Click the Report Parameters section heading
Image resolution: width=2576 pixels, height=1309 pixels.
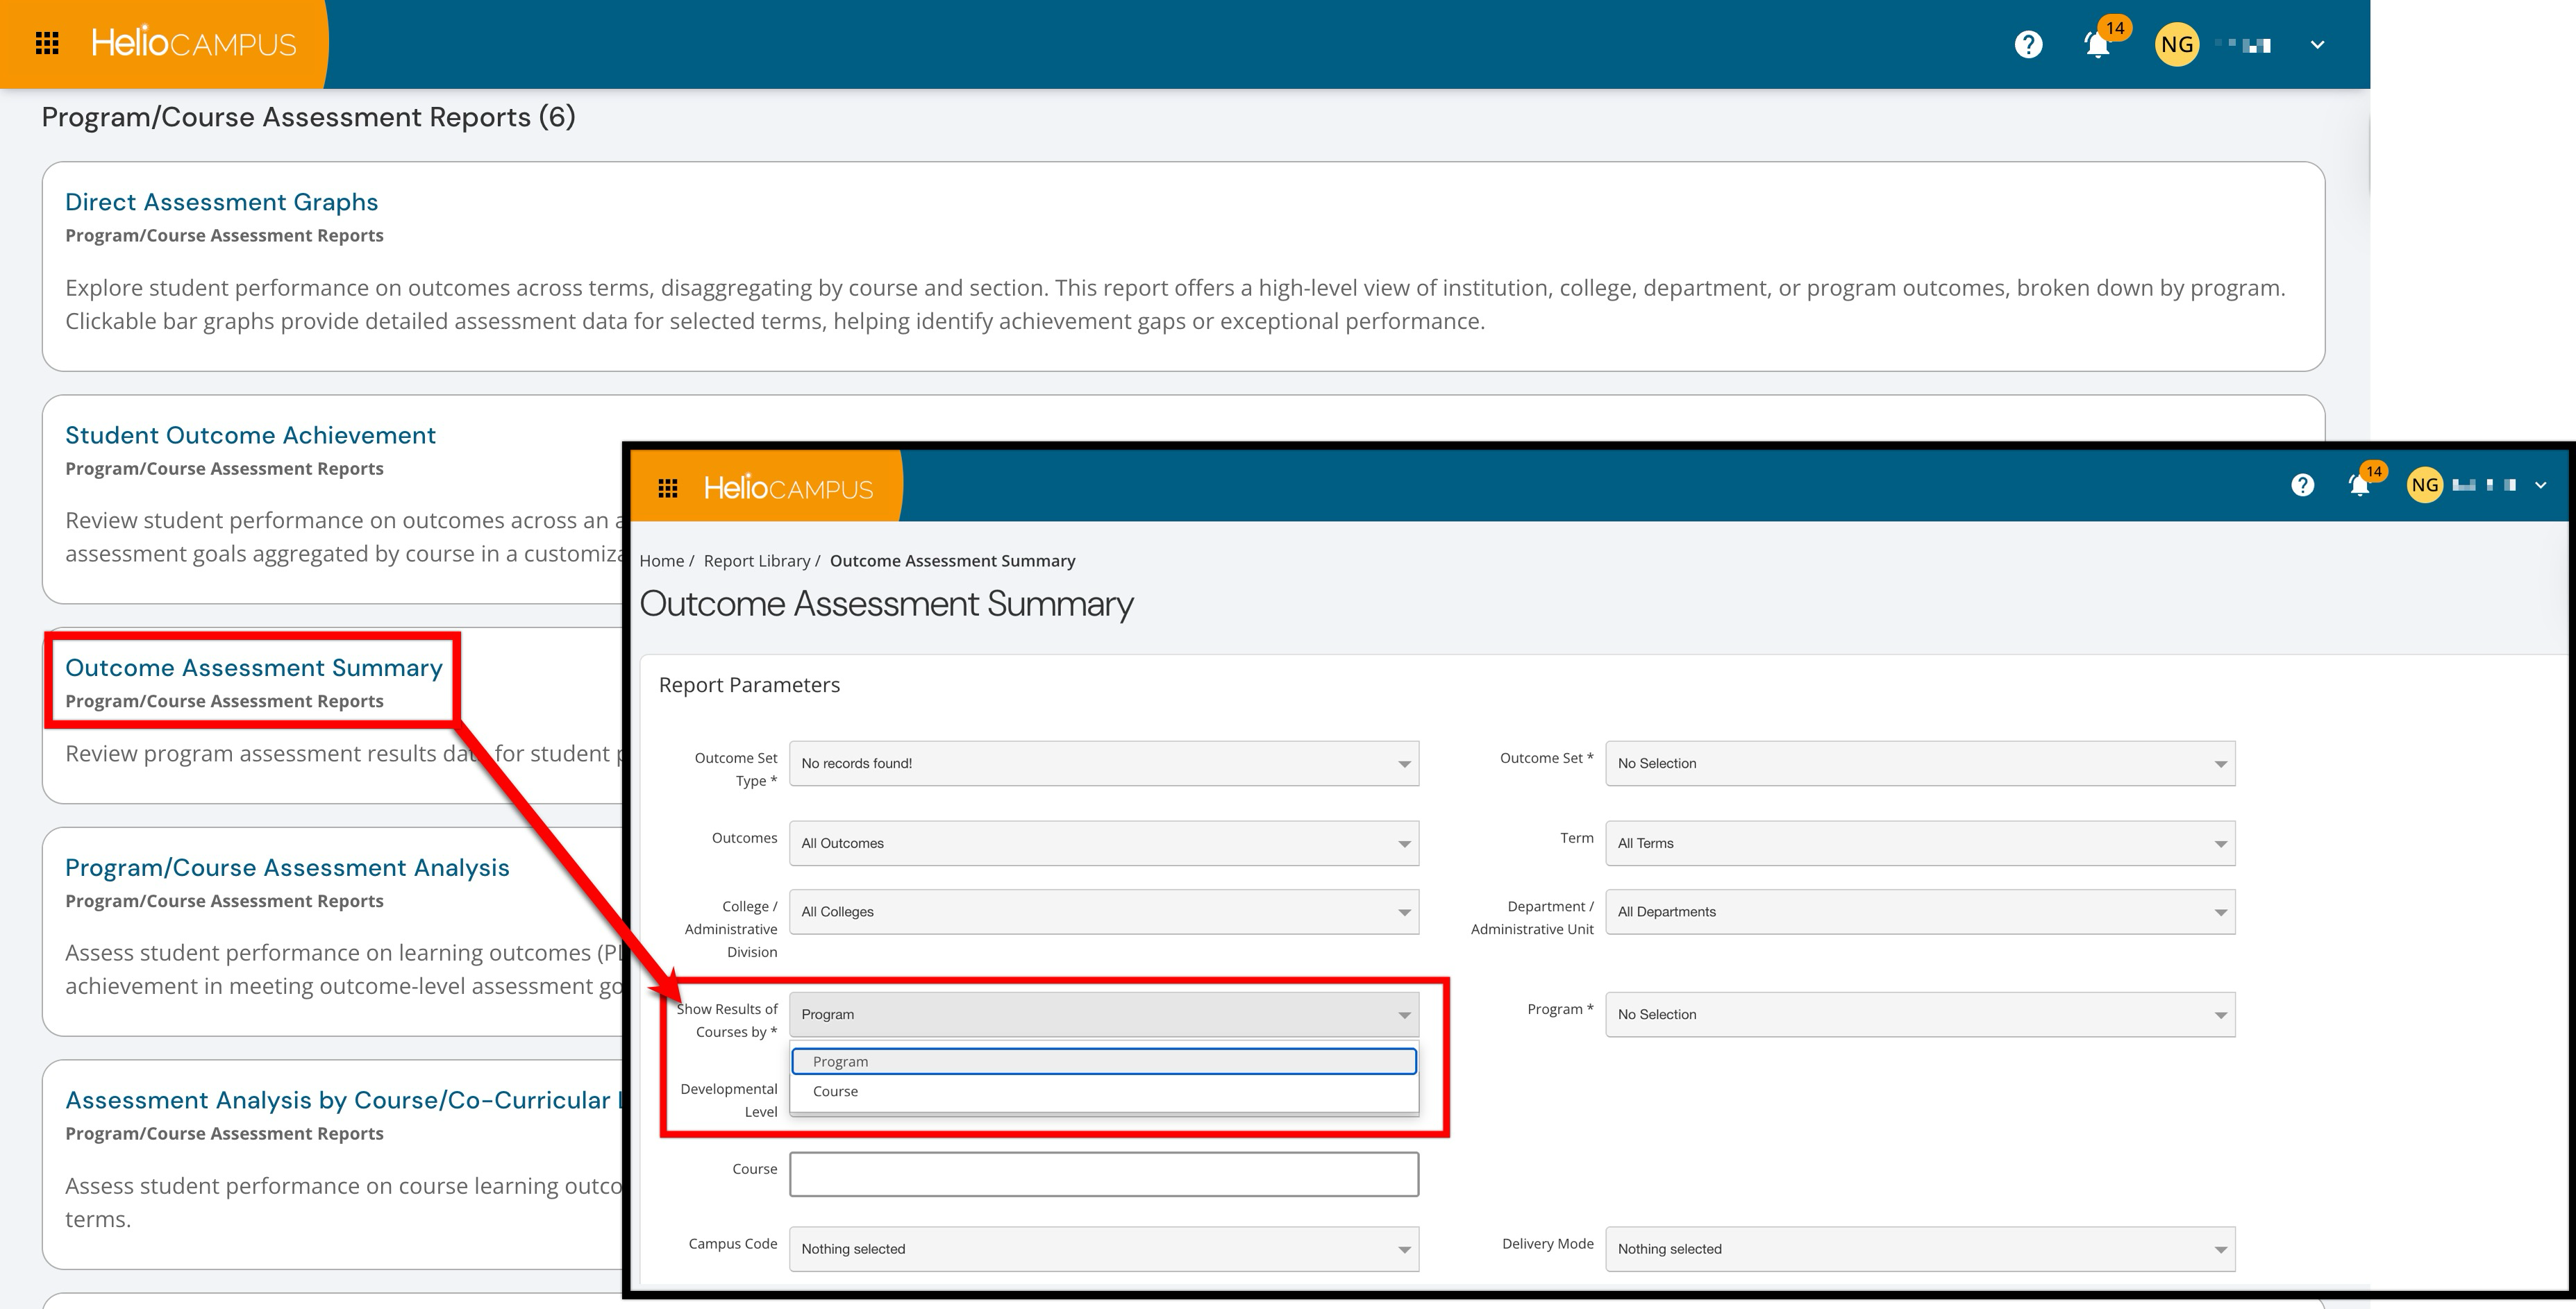point(749,684)
